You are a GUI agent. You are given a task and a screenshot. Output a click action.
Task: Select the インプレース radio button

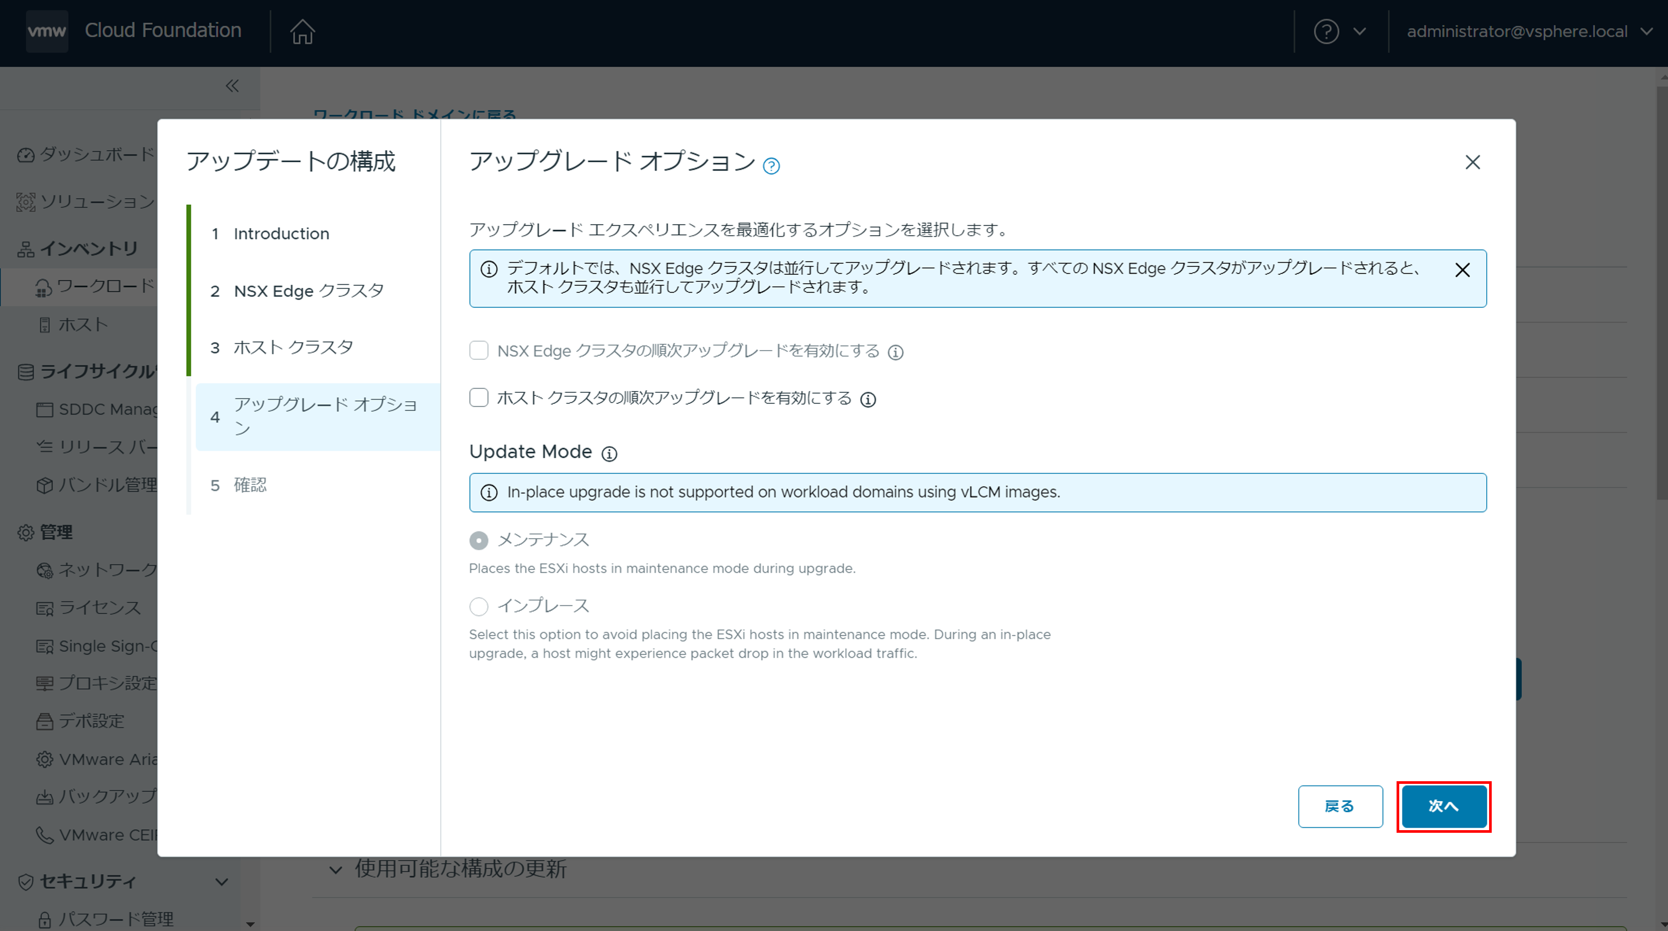point(478,606)
